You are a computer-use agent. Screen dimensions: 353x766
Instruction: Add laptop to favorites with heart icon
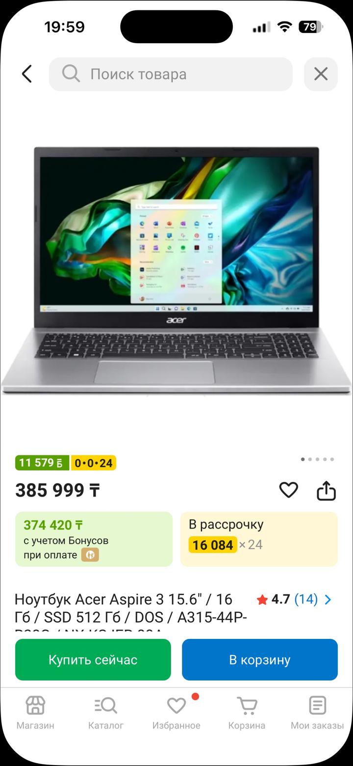pyautogui.click(x=288, y=490)
